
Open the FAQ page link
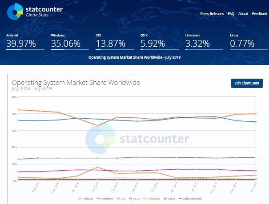point(231,14)
